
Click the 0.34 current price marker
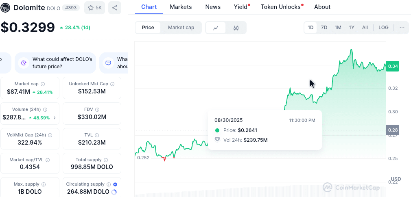(x=393, y=66)
